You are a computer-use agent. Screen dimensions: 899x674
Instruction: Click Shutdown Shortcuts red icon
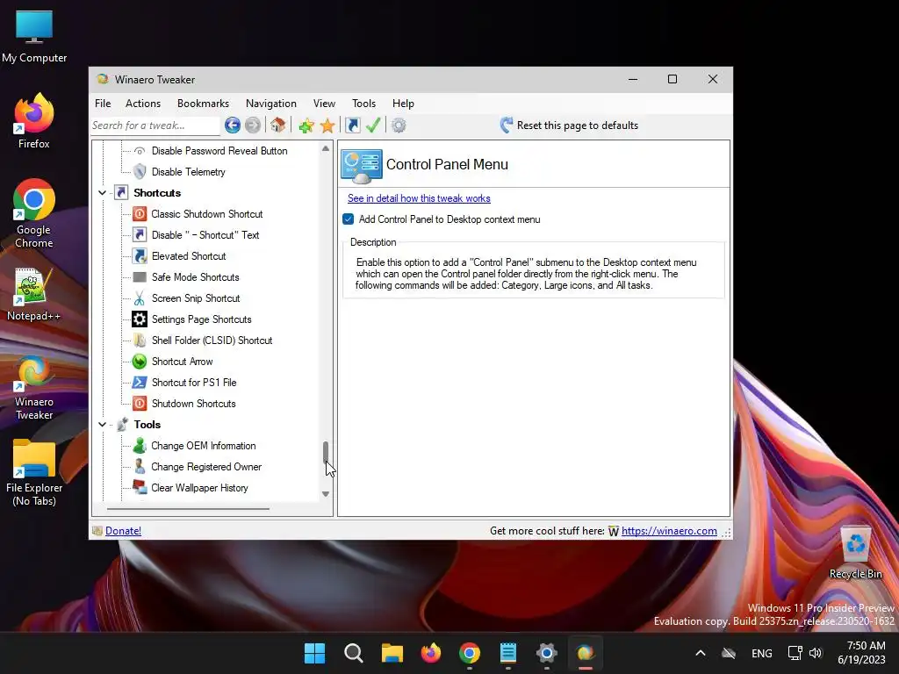coord(140,404)
